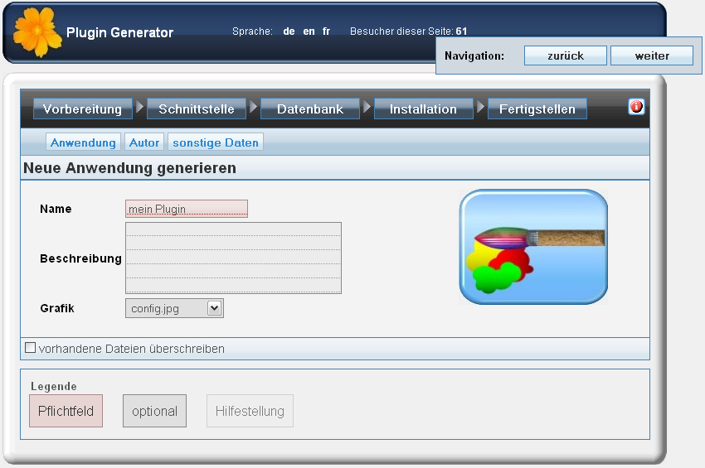Viewport: 705px width, 468px height.
Task: Click the 'Beschreibung' field label
Action: pos(81,258)
